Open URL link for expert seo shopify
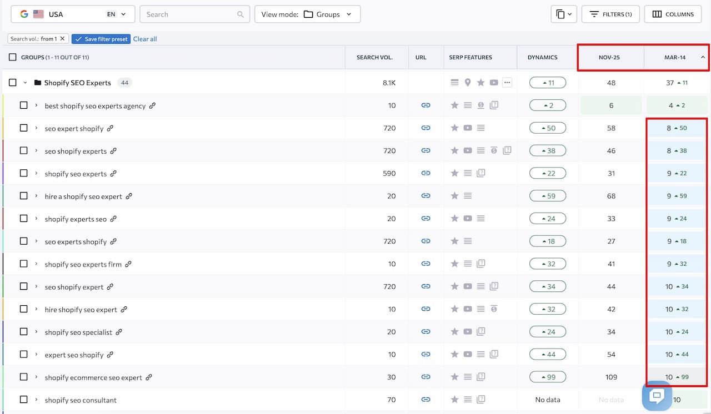Viewport: 711px width, 414px height. click(x=425, y=355)
